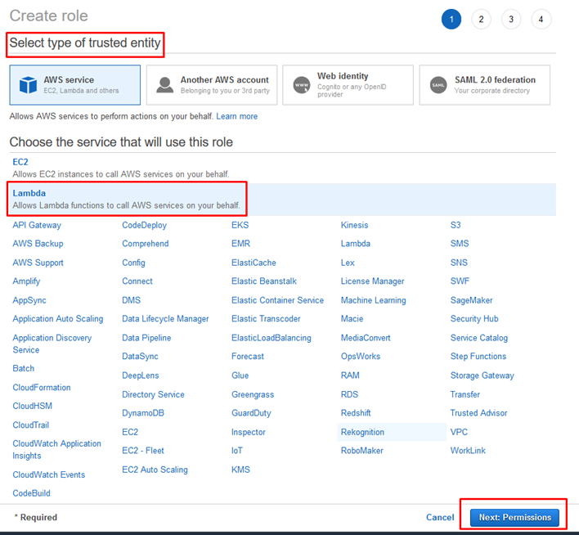Select Directory Service
The image size is (579, 535).
click(x=153, y=394)
